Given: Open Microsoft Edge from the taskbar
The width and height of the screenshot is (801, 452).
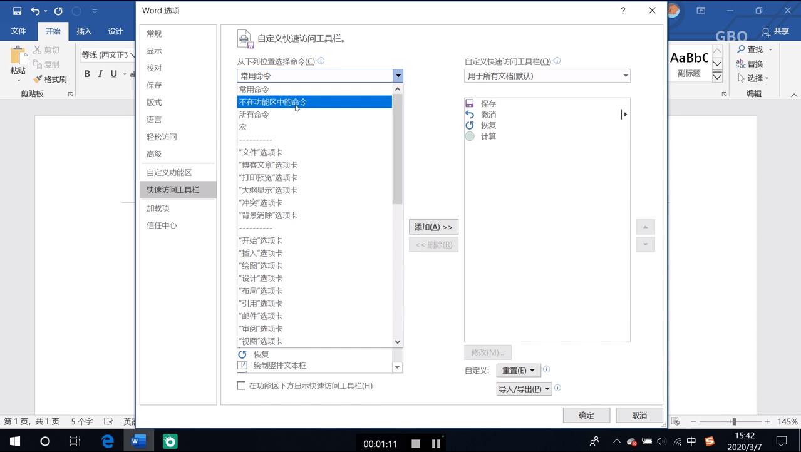Looking at the screenshot, I should click(x=107, y=441).
